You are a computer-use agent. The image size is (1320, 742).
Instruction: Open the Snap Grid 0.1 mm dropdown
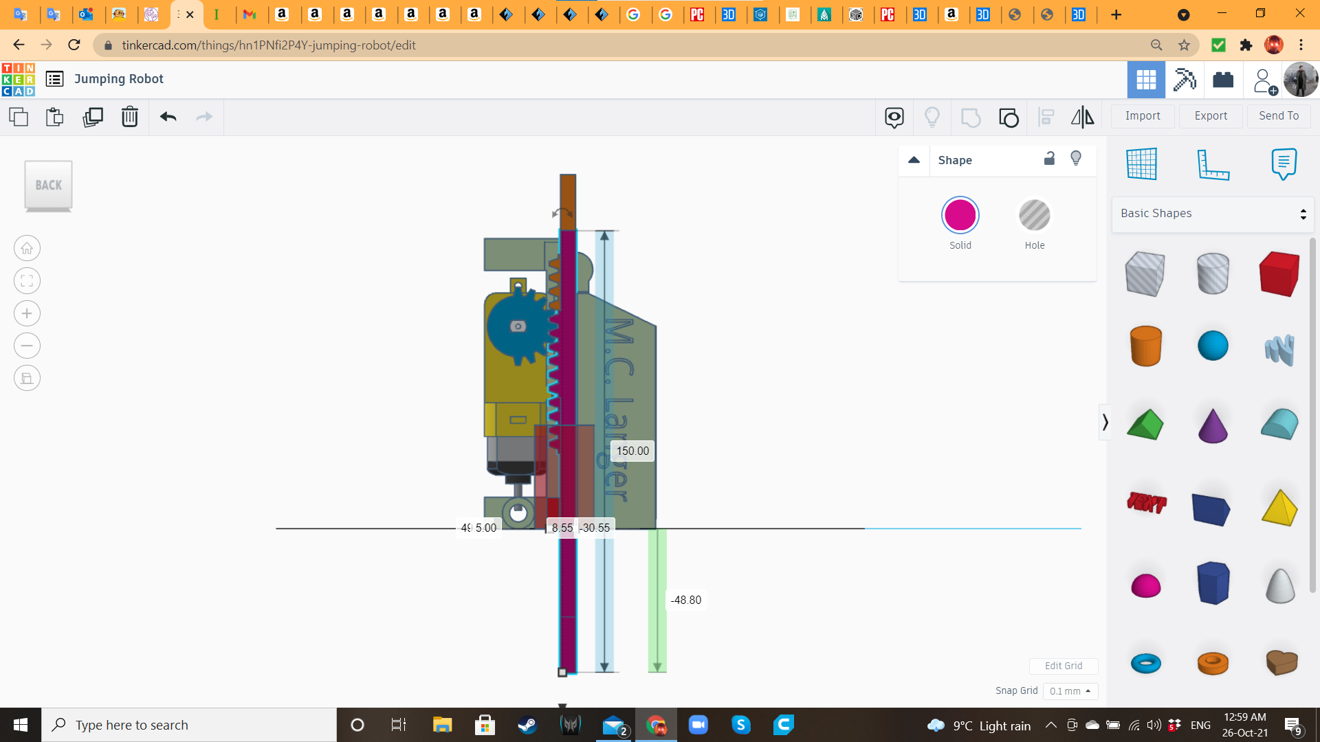pyautogui.click(x=1070, y=691)
